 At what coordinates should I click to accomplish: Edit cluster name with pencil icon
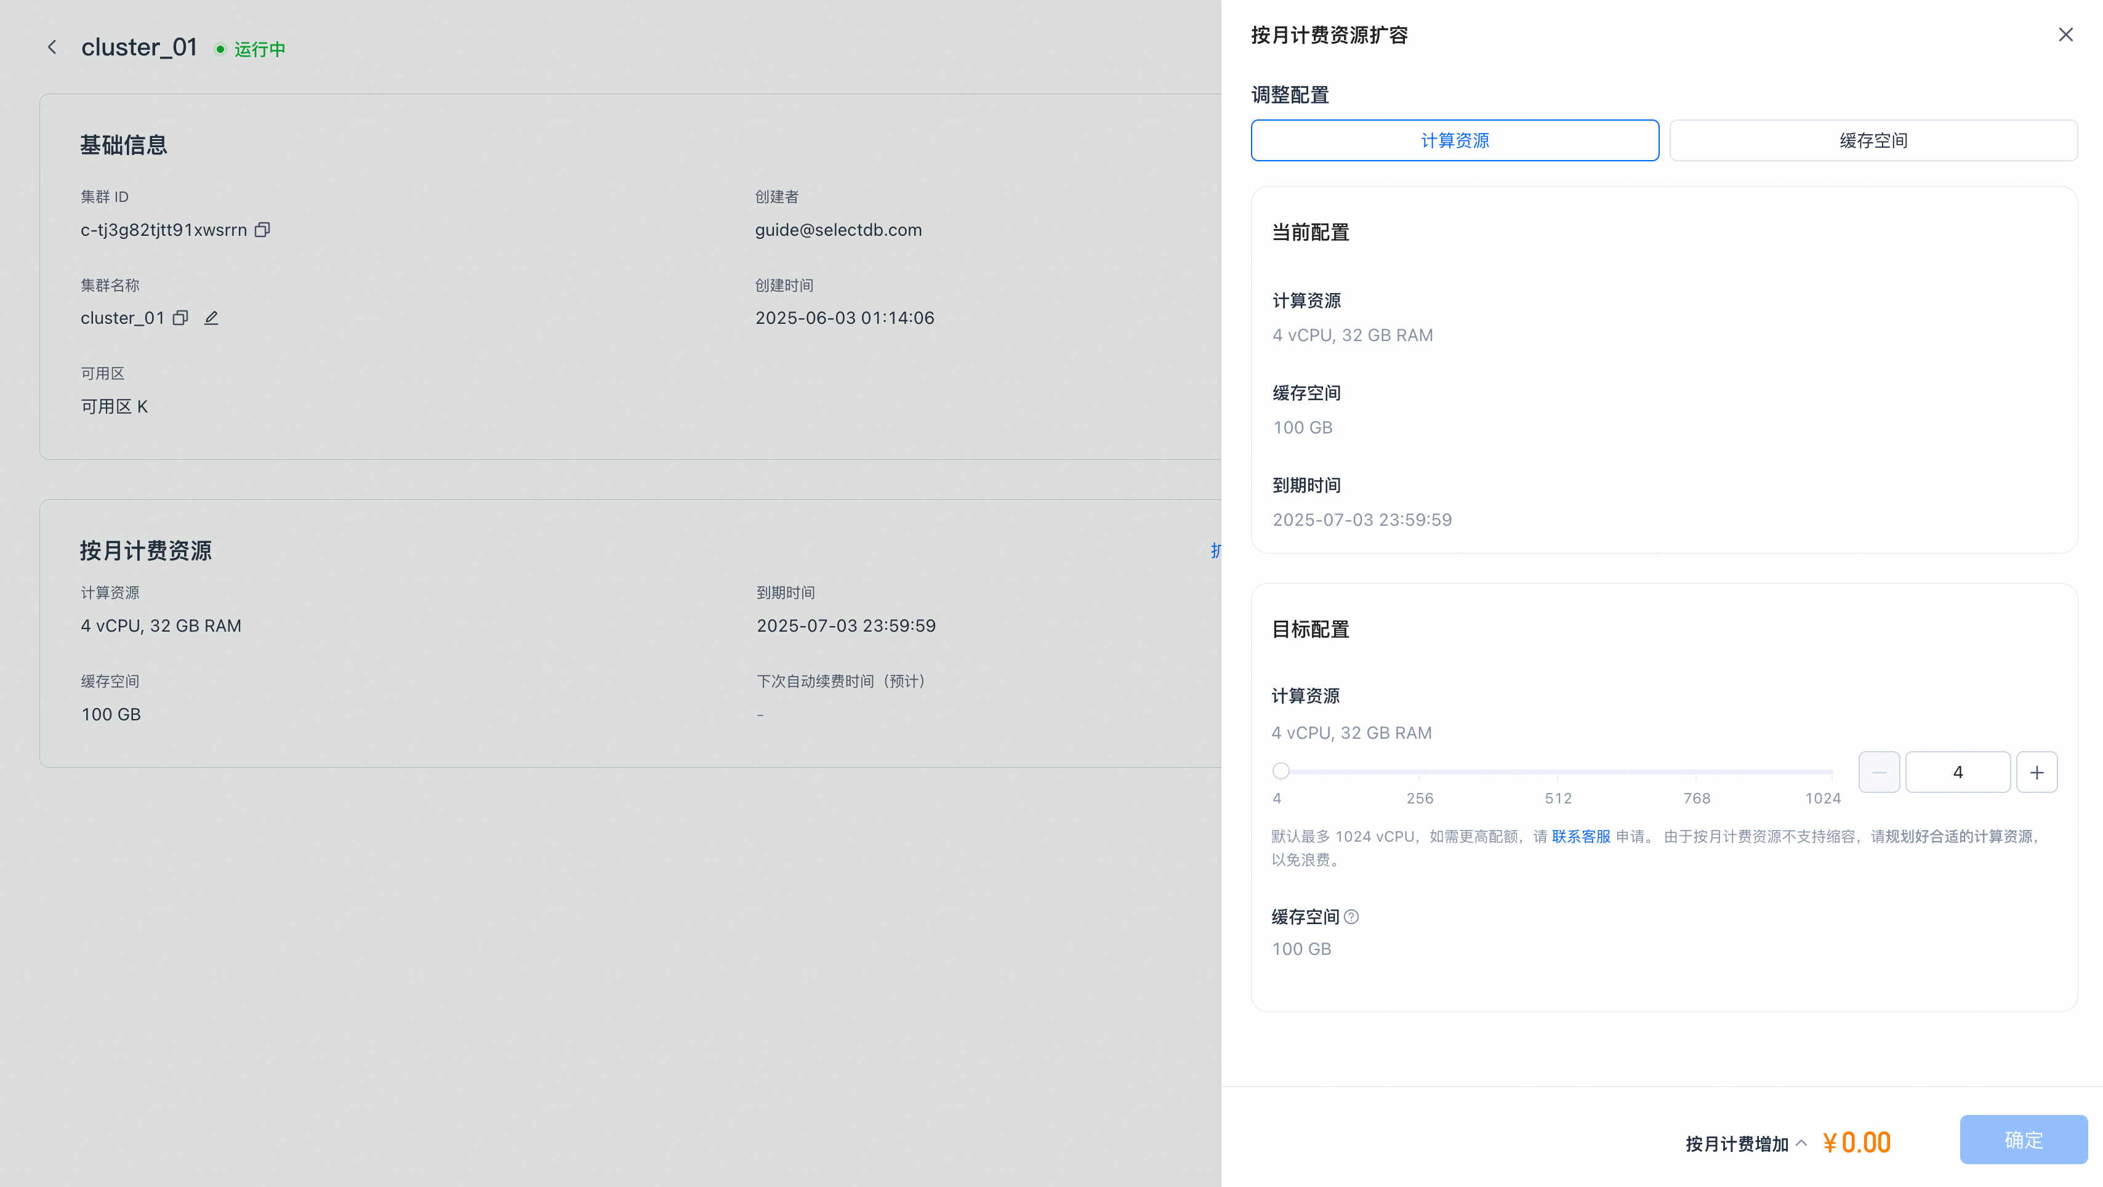[x=211, y=318]
